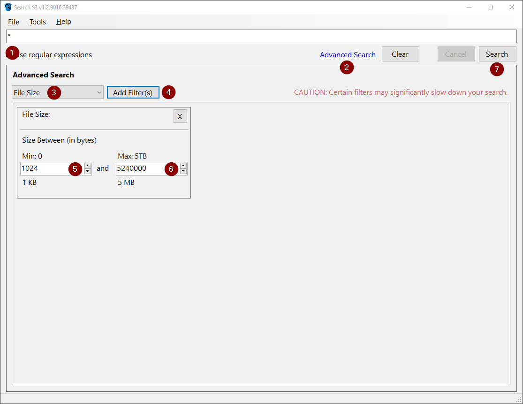Screen dimensions: 523x404
Task: Click the Cancel button
Action: pyautogui.click(x=456, y=54)
